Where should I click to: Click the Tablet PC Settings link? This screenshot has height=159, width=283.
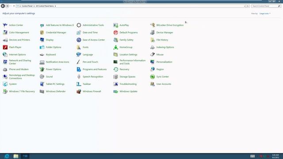pyautogui.click(x=55, y=84)
